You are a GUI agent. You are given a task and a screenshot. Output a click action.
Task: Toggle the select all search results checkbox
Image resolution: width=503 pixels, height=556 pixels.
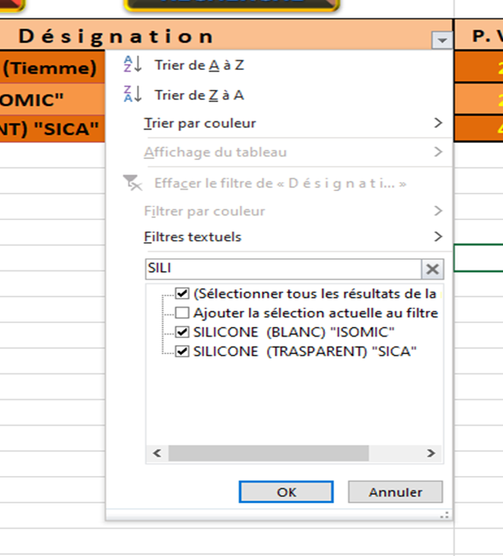(x=182, y=293)
